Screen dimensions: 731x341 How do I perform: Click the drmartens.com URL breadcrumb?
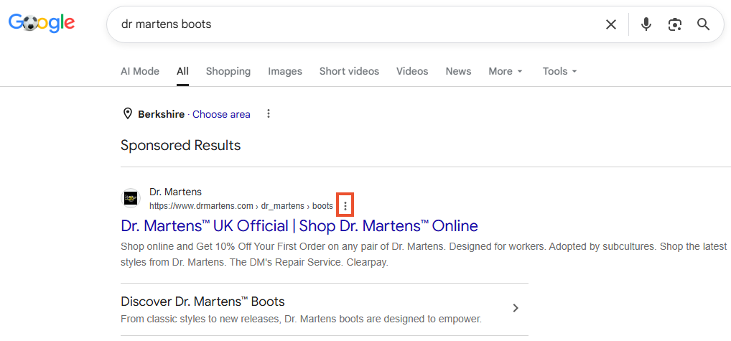[x=241, y=206]
